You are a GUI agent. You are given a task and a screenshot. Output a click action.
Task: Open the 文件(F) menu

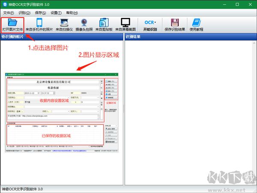tap(9, 13)
